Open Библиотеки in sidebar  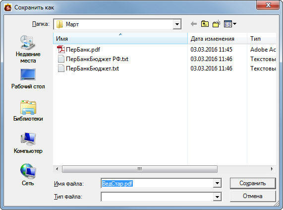pos(28,111)
